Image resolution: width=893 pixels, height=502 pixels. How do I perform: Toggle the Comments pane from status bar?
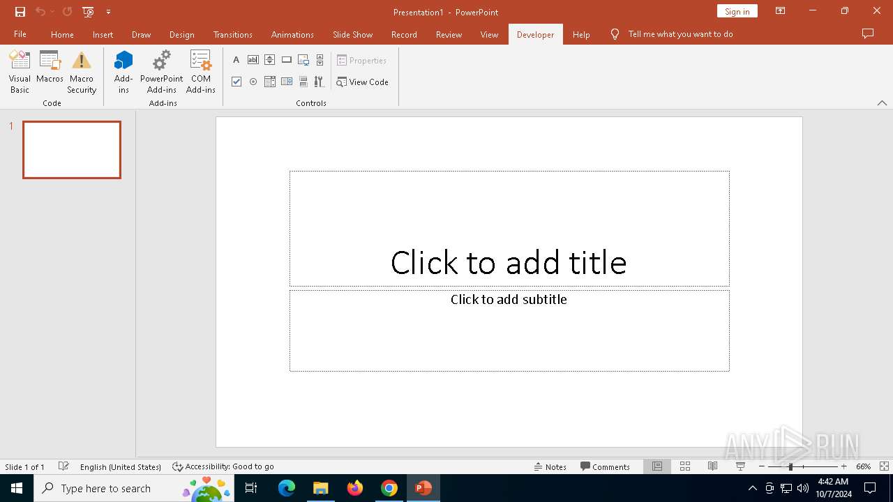pyautogui.click(x=605, y=466)
